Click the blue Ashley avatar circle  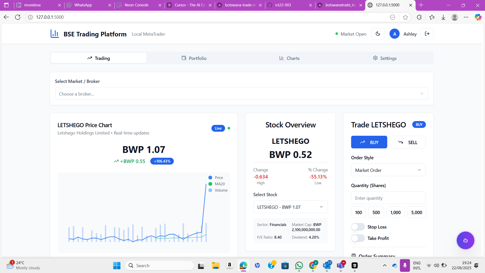tap(394, 34)
